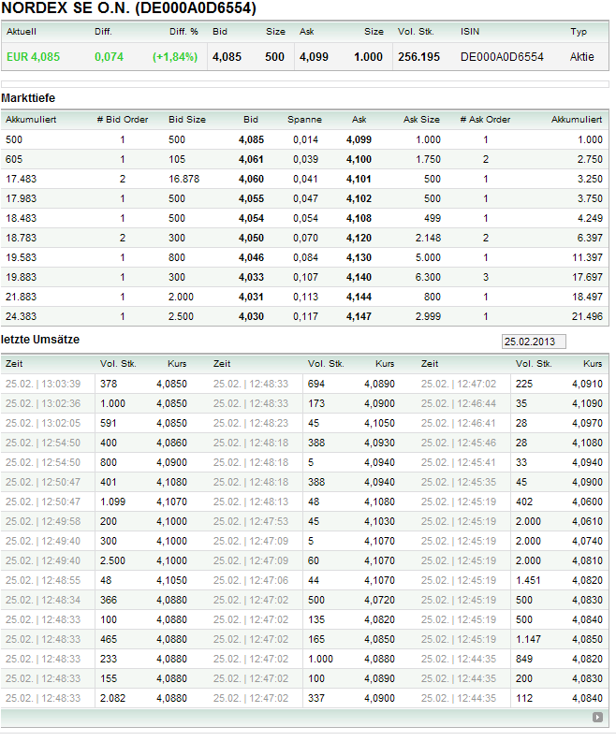Click the Diff. % value (+1,84%)
616x756 pixels.
coord(175,57)
